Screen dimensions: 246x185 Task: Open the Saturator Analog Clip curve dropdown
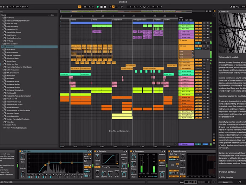pyautogui.click(x=110, y=167)
